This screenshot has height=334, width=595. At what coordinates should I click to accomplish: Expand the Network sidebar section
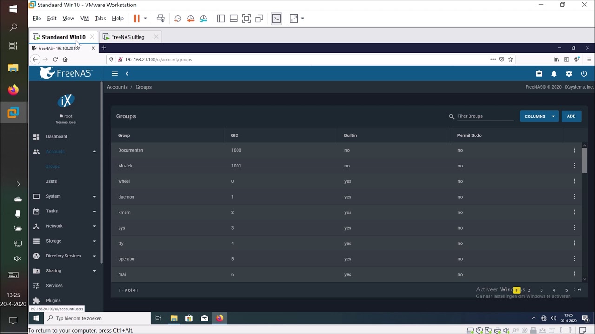94,226
